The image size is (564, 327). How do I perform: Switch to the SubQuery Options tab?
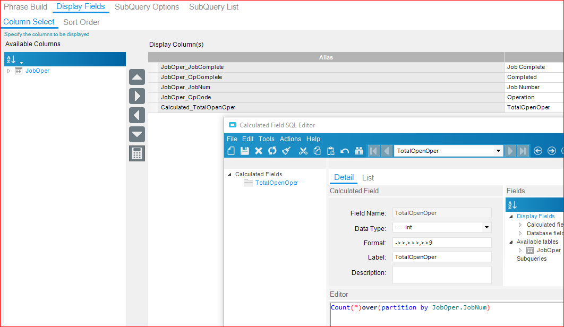point(147,7)
